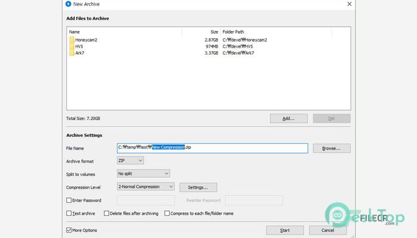The image size is (417, 238).
Task: Click the HV5 folder icon
Action: (72, 46)
